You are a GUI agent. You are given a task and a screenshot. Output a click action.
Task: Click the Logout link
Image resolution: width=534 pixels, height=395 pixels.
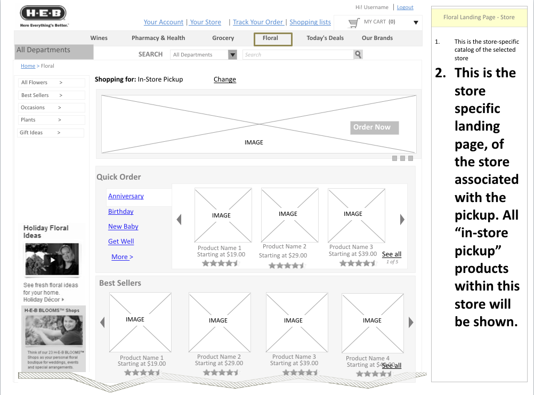405,7
